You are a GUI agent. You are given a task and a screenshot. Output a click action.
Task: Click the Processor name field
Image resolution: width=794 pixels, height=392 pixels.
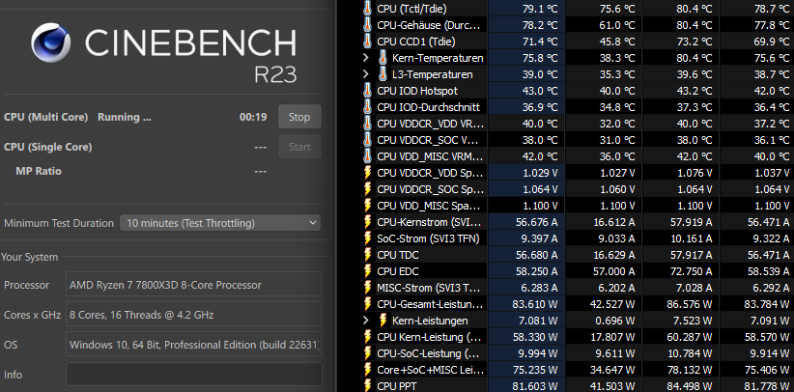point(194,285)
